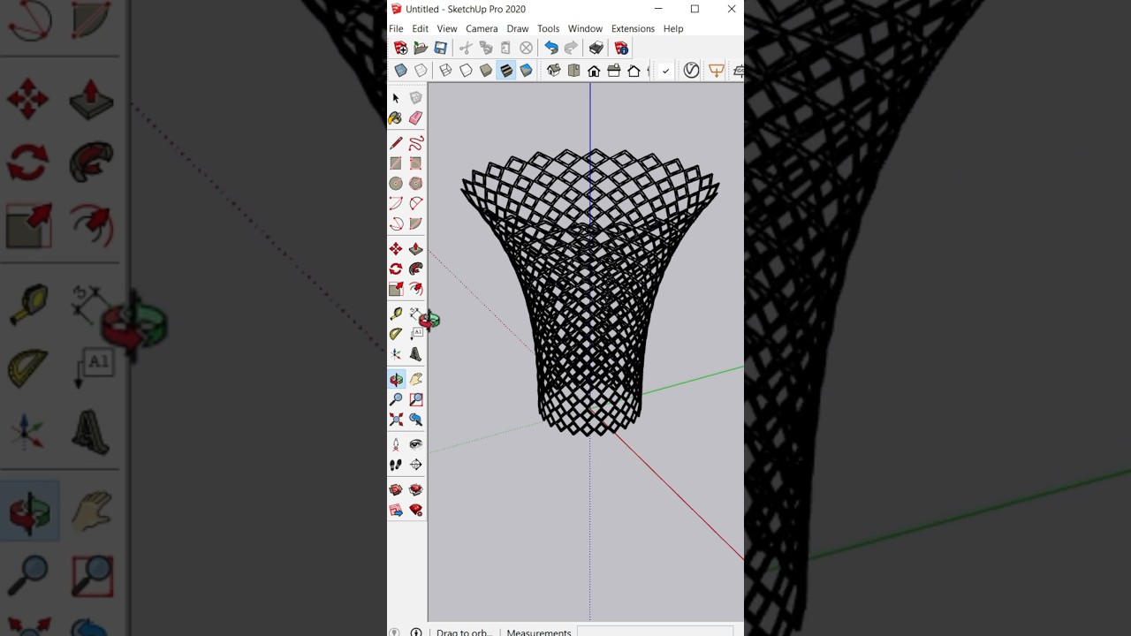
Task: Pick the Offset tool
Action: click(415, 290)
